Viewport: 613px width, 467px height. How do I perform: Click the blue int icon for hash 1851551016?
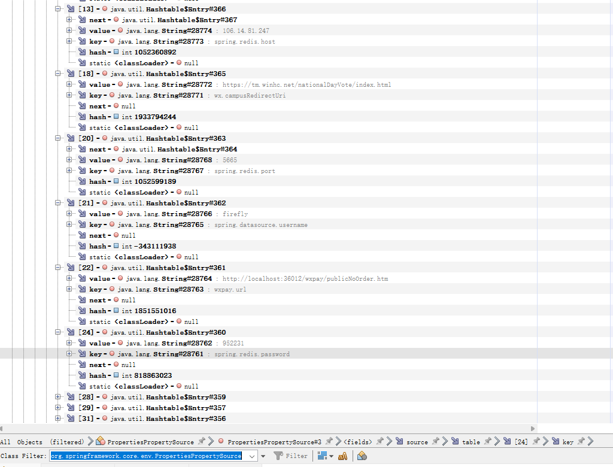[x=116, y=311]
